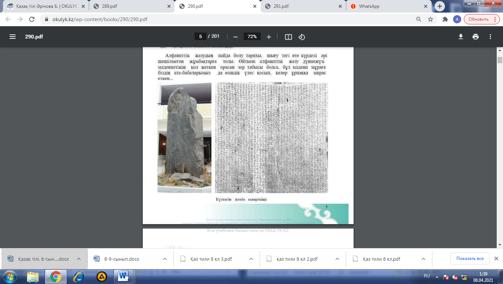Open the taskbar clock showing 1:39
This screenshot has width=503, height=284.
coord(483,277)
